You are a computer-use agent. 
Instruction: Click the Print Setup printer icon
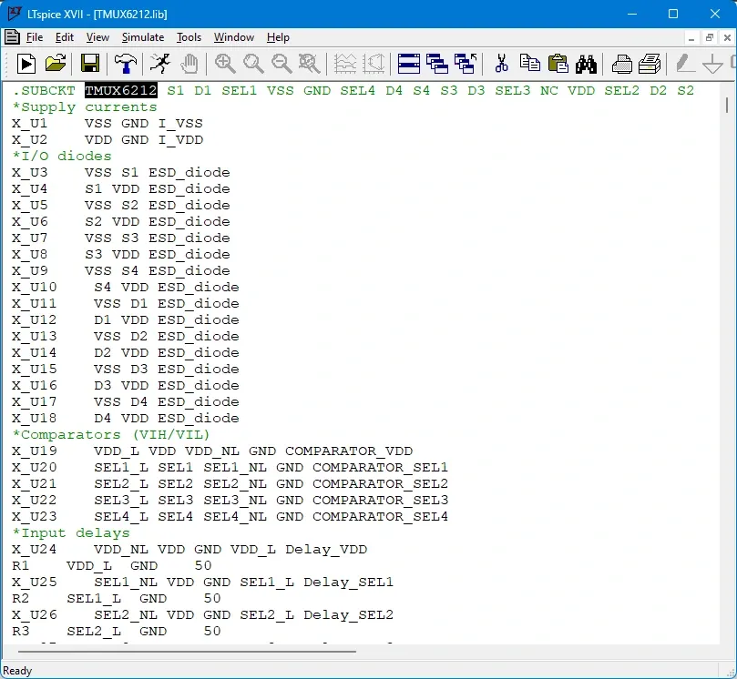coord(621,64)
